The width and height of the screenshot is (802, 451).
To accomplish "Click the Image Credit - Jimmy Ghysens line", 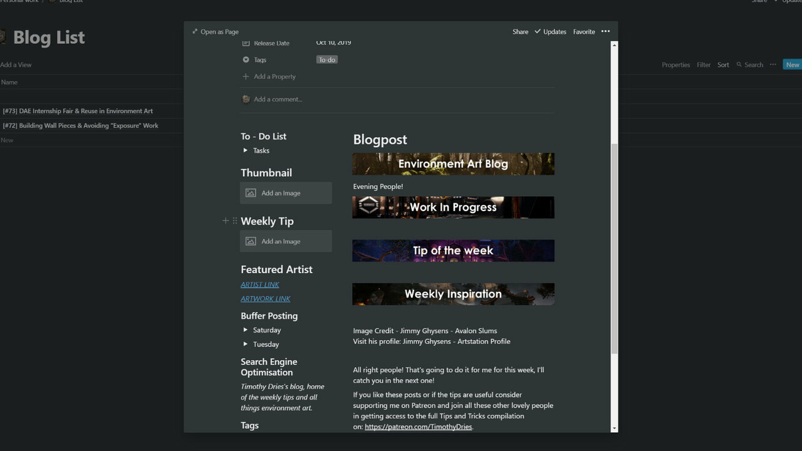I will (425, 331).
